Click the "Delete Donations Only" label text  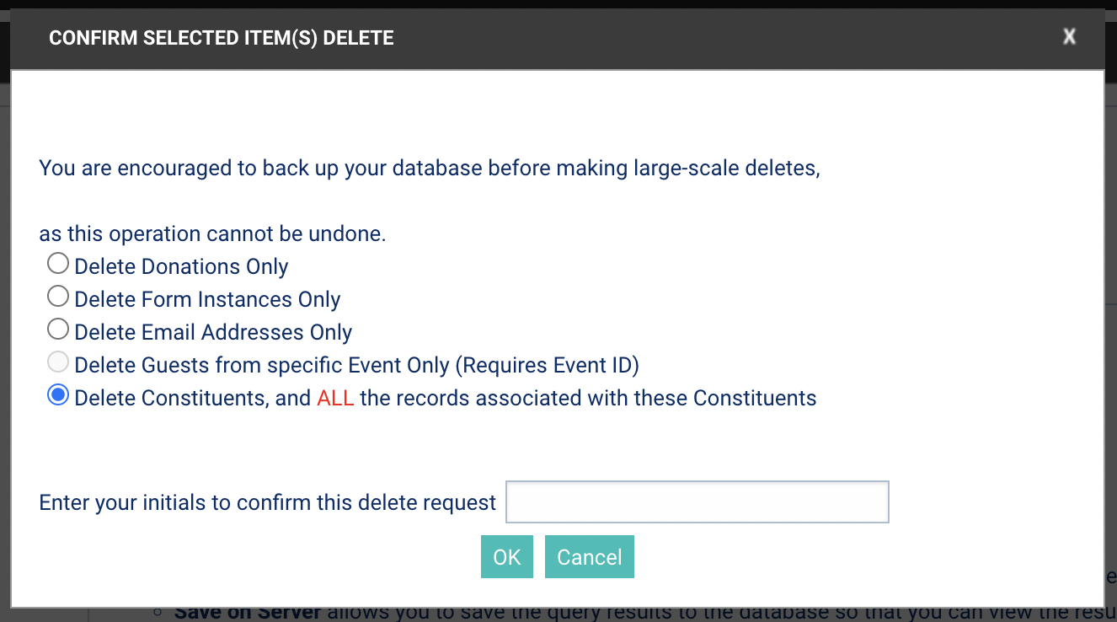181,266
